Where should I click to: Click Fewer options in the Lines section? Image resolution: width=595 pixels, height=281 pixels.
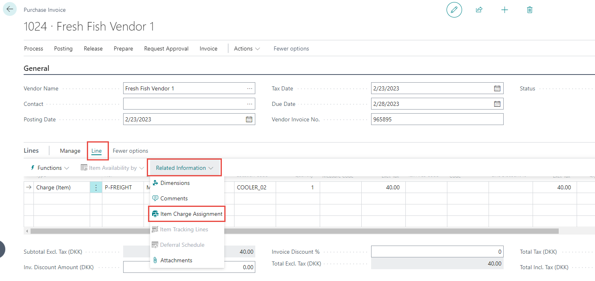click(131, 151)
